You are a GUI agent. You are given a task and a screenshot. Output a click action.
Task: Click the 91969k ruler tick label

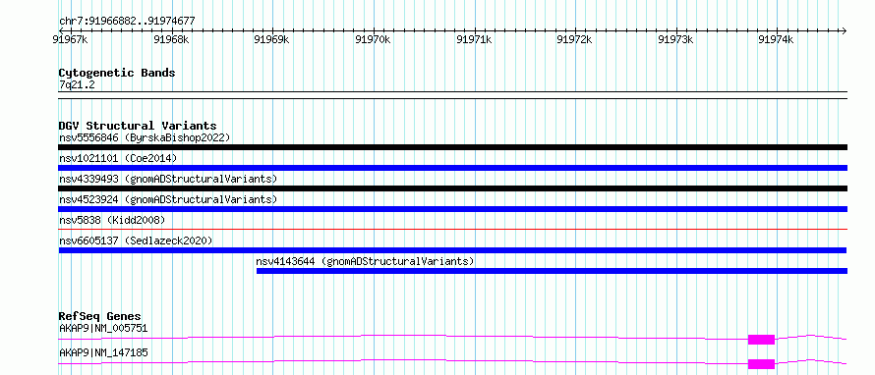pos(271,39)
